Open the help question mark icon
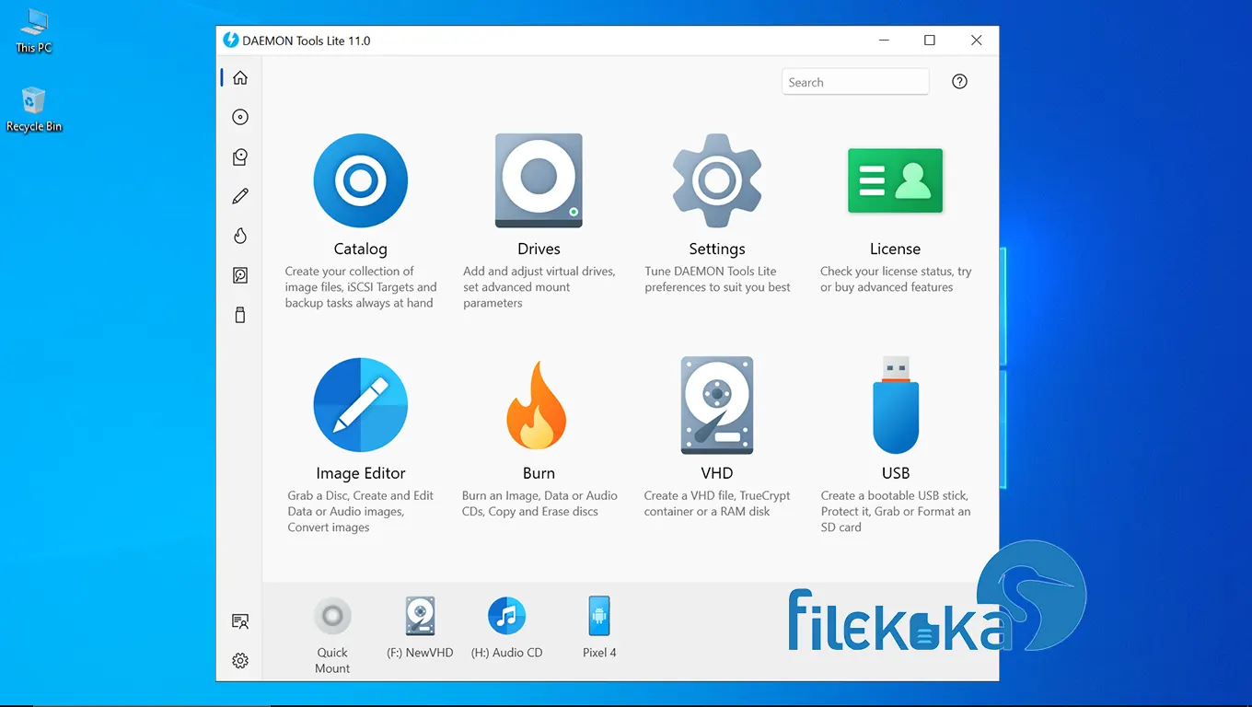Screen dimensions: 1252x707 tap(959, 82)
